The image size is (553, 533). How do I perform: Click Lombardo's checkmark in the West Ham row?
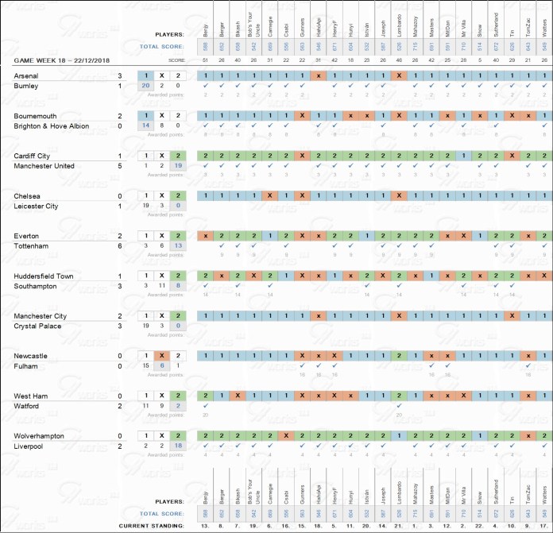coord(399,406)
